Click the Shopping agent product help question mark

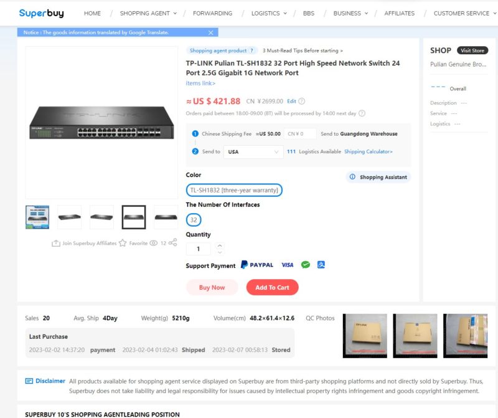pos(252,50)
